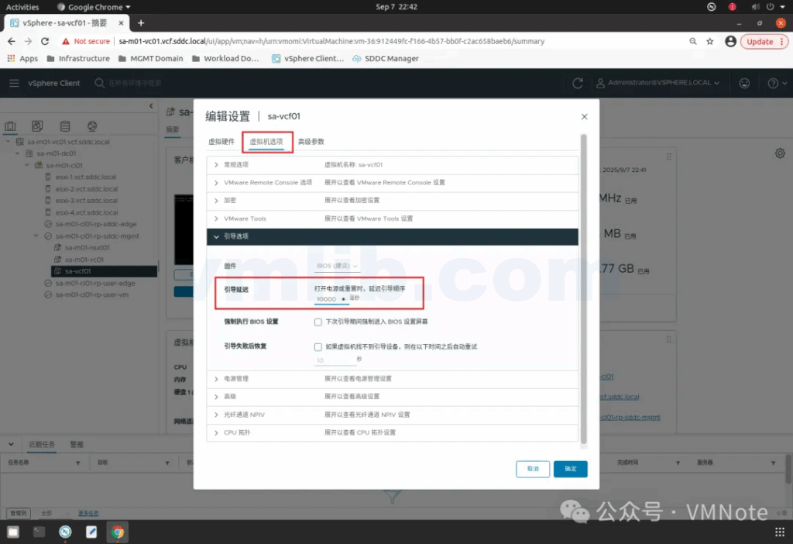Switch to Storage inventory view icon
The width and height of the screenshot is (793, 544).
point(64,126)
